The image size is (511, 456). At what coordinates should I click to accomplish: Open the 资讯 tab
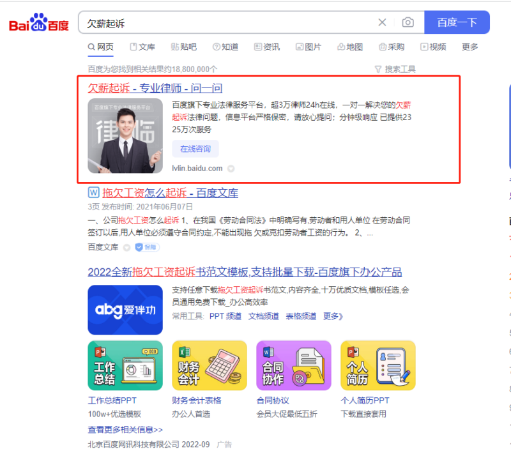267,47
